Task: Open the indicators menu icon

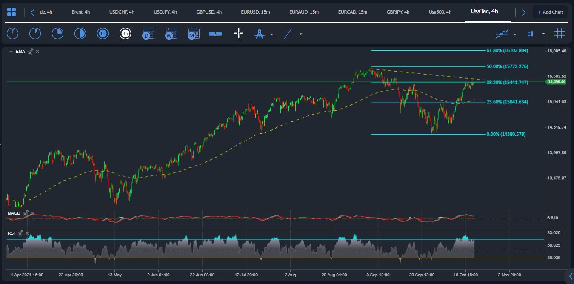Action: click(502, 34)
